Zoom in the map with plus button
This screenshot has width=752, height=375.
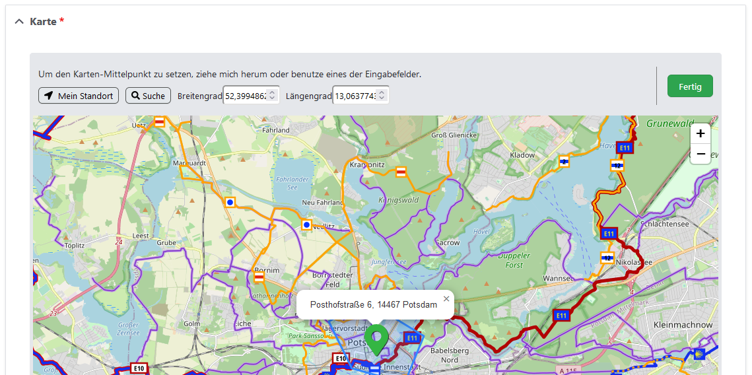(x=701, y=133)
